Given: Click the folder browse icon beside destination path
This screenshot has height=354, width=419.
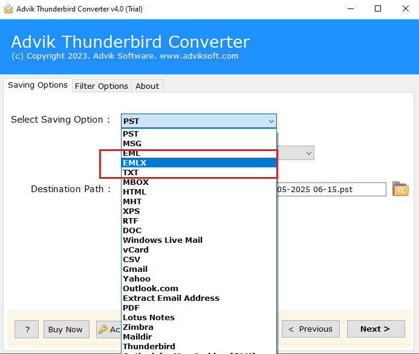Looking at the screenshot, I should coord(400,189).
